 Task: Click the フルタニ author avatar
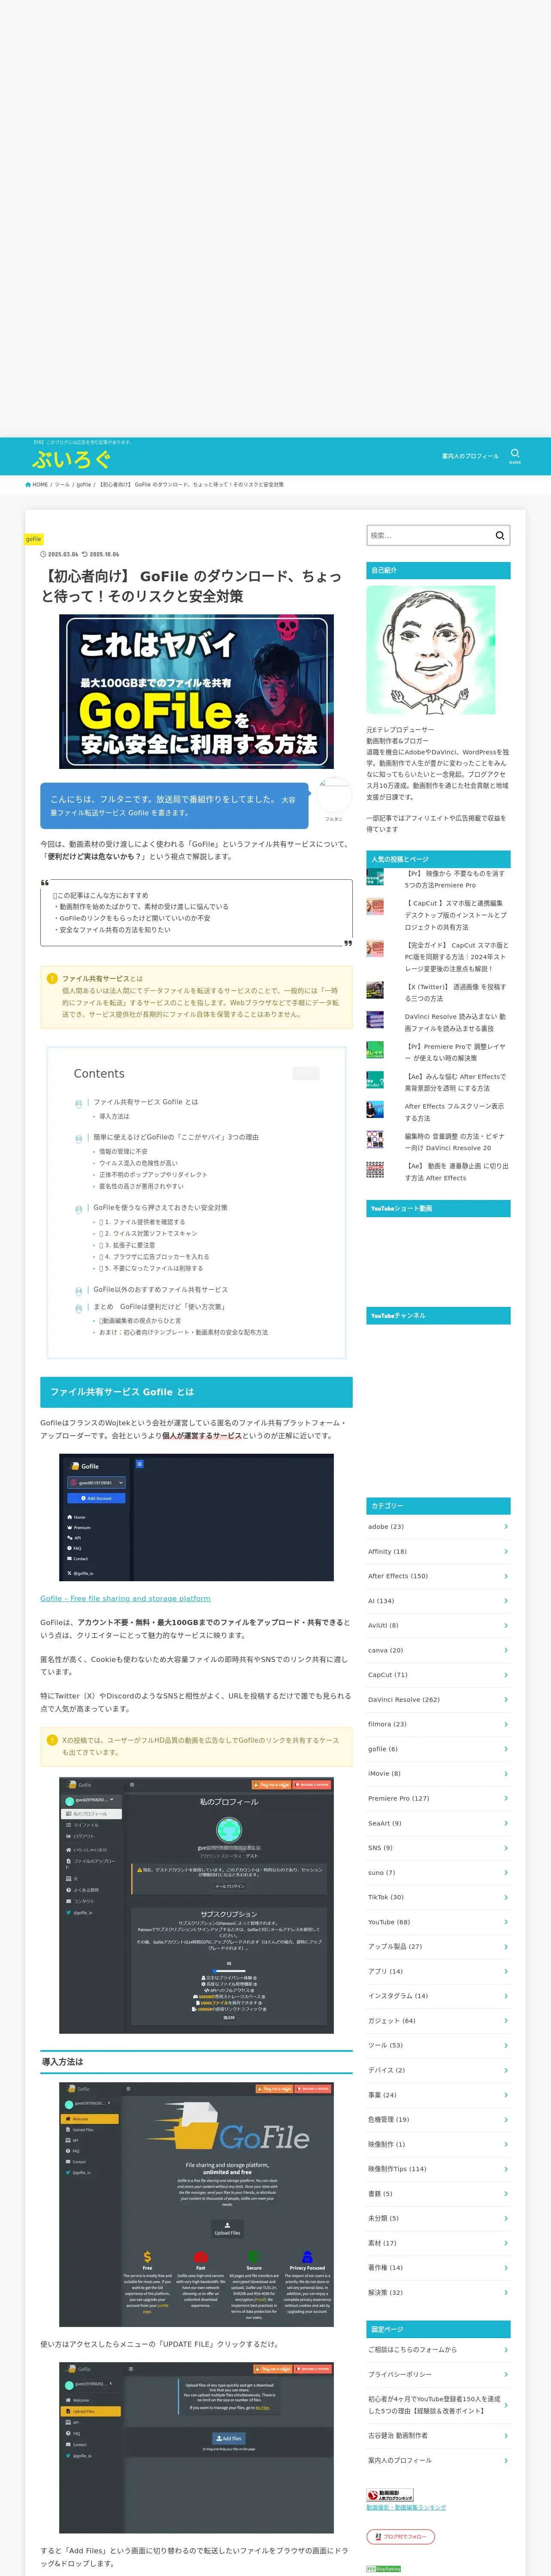[334, 796]
